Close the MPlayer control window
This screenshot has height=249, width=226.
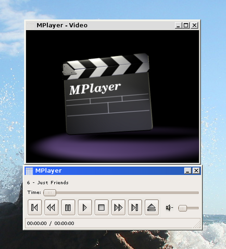pos(196,171)
